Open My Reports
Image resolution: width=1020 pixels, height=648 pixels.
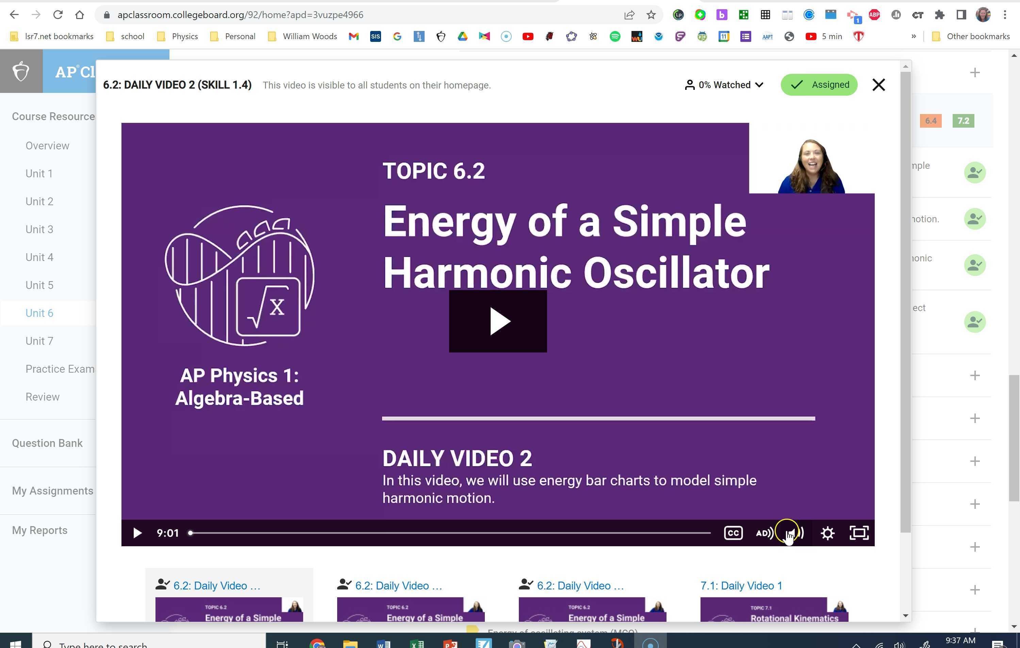[x=39, y=530]
